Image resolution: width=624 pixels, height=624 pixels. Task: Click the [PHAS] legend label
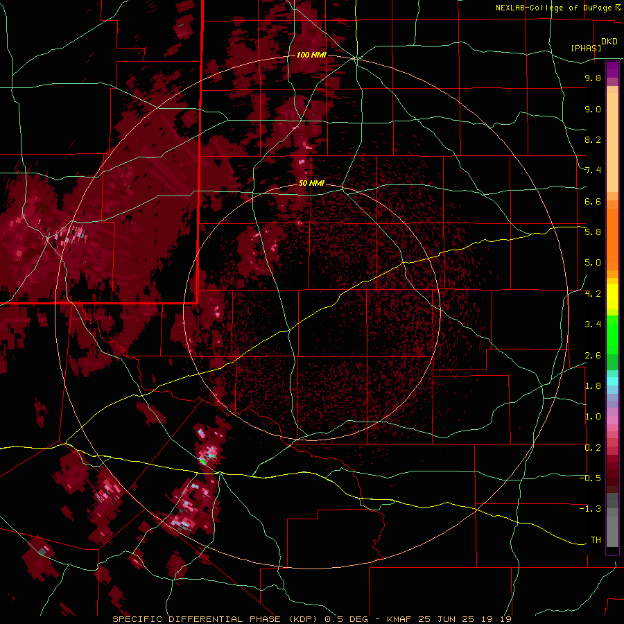coord(586,48)
